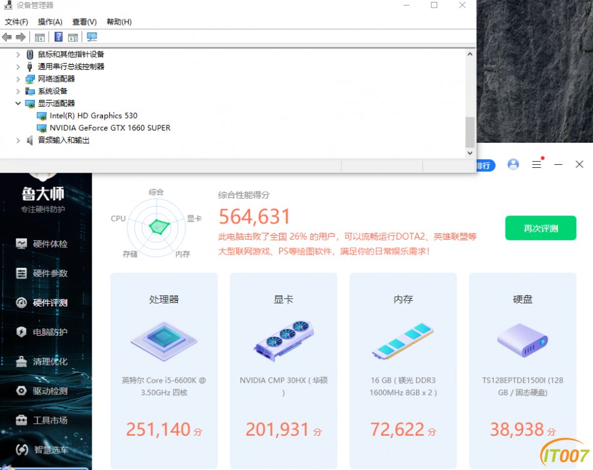Click the 38,938 disk score
593x470 pixels.
[x=517, y=429]
